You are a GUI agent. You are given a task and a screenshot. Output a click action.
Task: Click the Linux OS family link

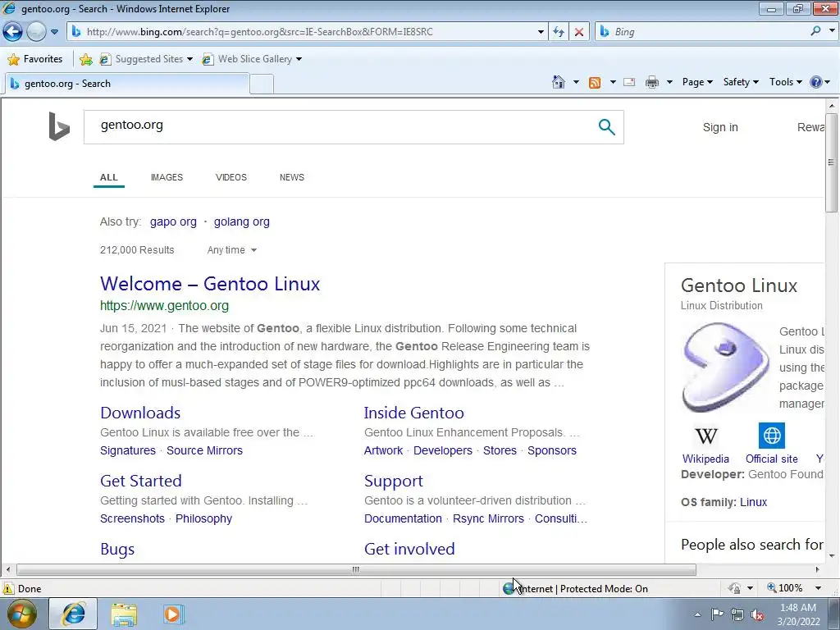point(753,502)
